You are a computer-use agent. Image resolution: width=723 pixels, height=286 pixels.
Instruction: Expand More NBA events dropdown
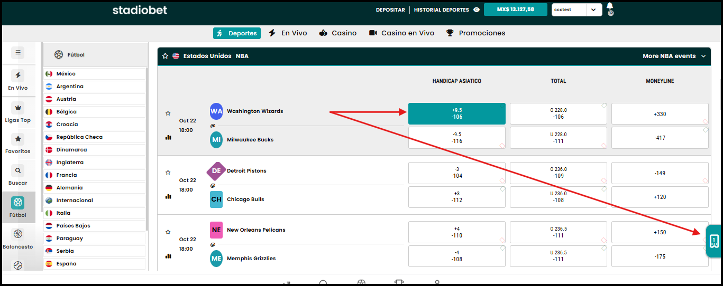[x=674, y=56]
